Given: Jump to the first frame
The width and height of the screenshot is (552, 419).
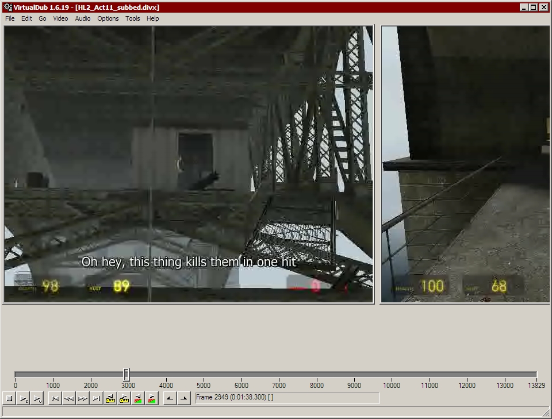Looking at the screenshot, I should click(x=55, y=398).
